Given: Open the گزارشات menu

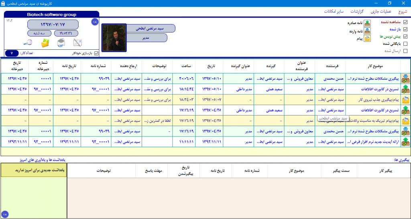Looking at the screenshot, I should [x=357, y=11].
